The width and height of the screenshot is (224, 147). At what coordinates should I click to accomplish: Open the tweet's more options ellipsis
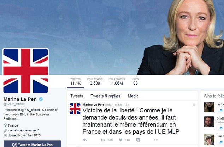coord(156,140)
